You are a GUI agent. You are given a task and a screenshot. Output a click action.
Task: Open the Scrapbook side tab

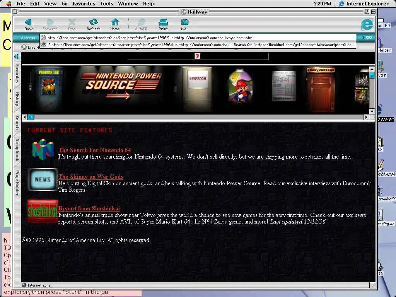pos(17,150)
